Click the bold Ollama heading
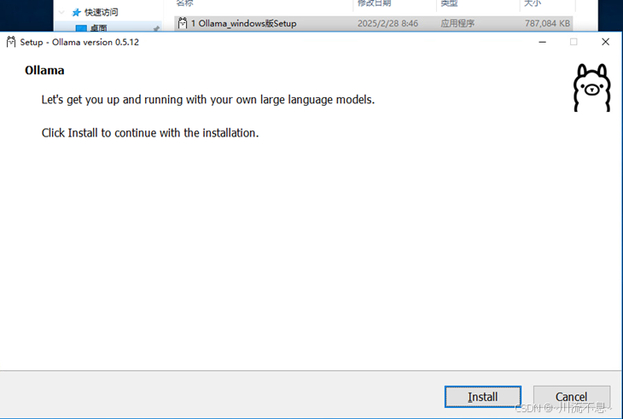The image size is (623, 419). (x=44, y=70)
